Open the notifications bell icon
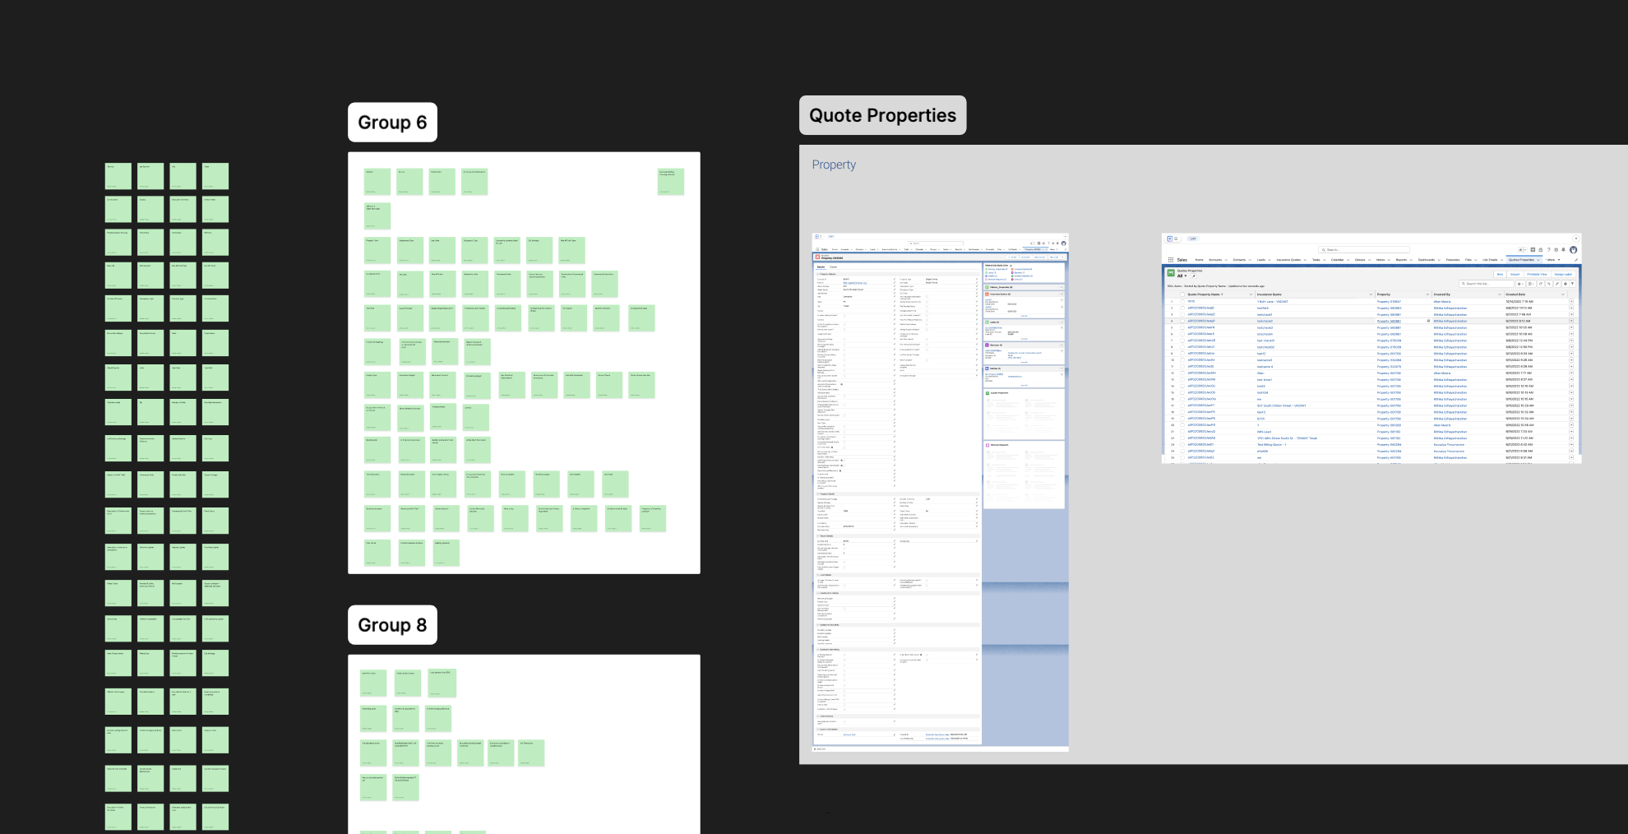 1562,249
